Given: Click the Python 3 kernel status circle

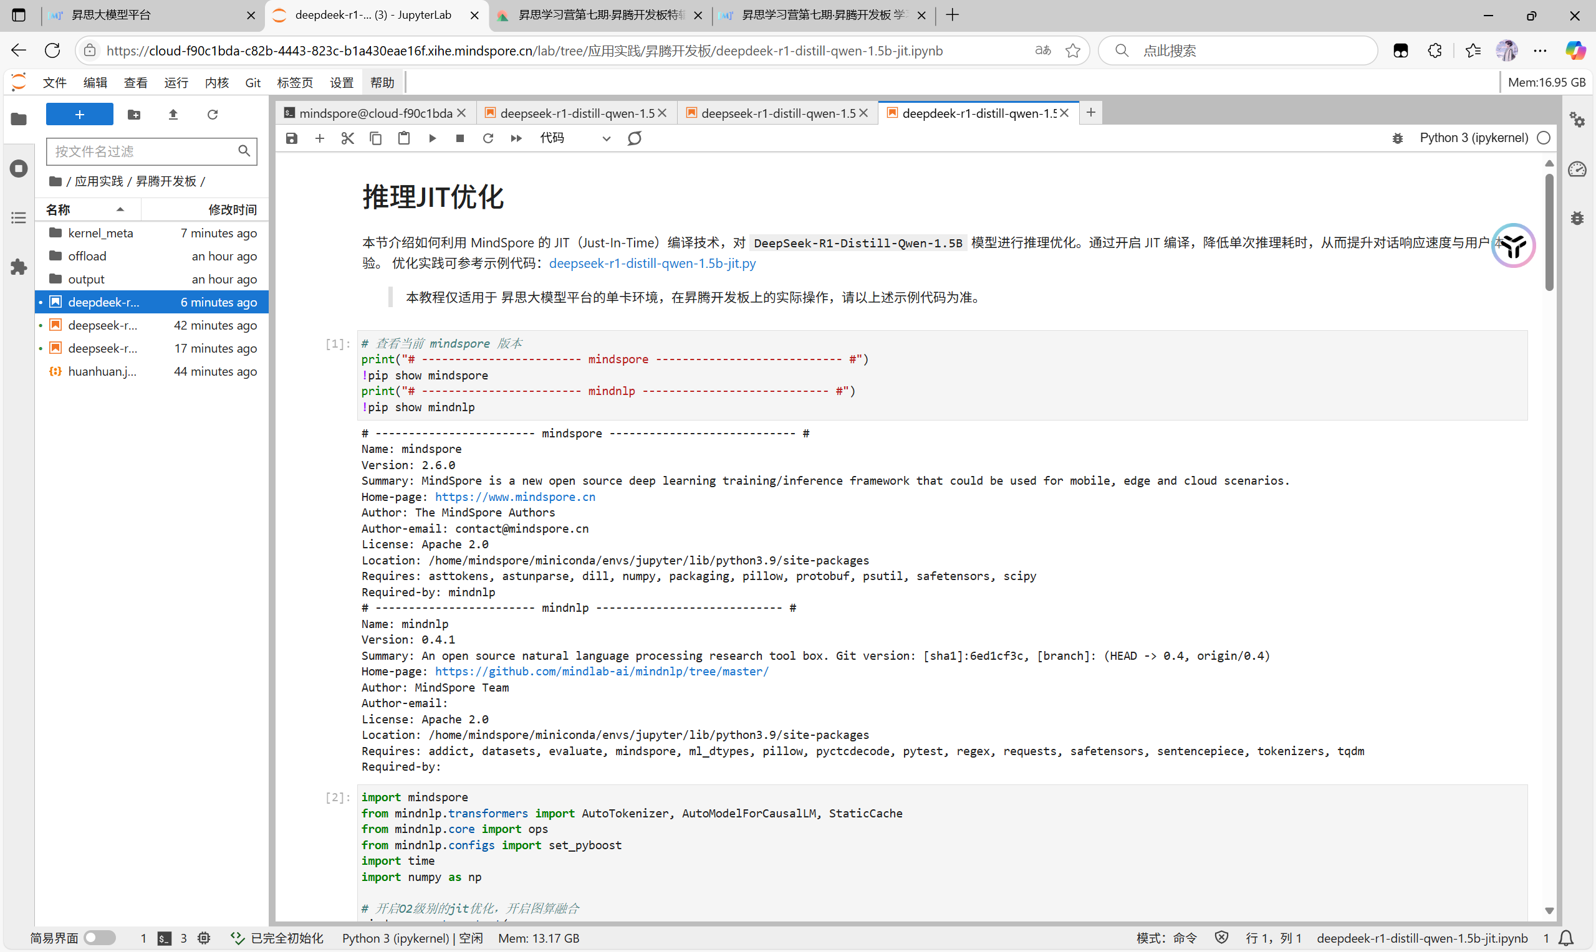Looking at the screenshot, I should coord(1544,138).
